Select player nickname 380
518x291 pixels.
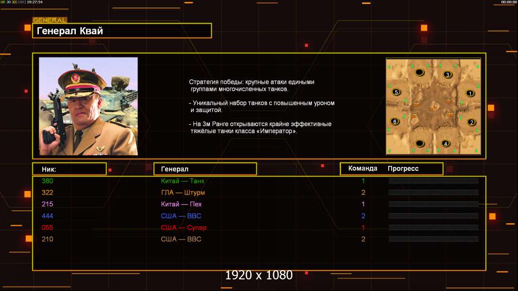tap(47, 181)
